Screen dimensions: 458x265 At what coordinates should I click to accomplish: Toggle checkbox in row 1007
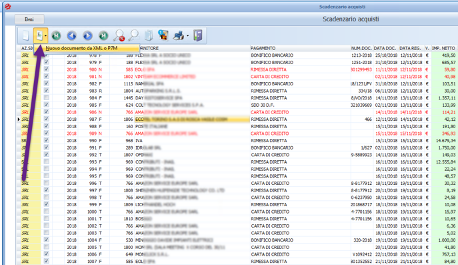[47, 261]
